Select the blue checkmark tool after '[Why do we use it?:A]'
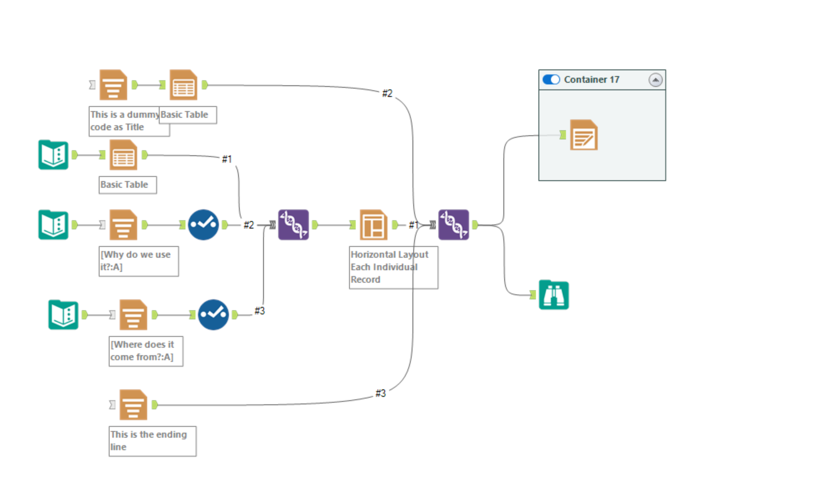Image resolution: width=831 pixels, height=501 pixels. 203,224
